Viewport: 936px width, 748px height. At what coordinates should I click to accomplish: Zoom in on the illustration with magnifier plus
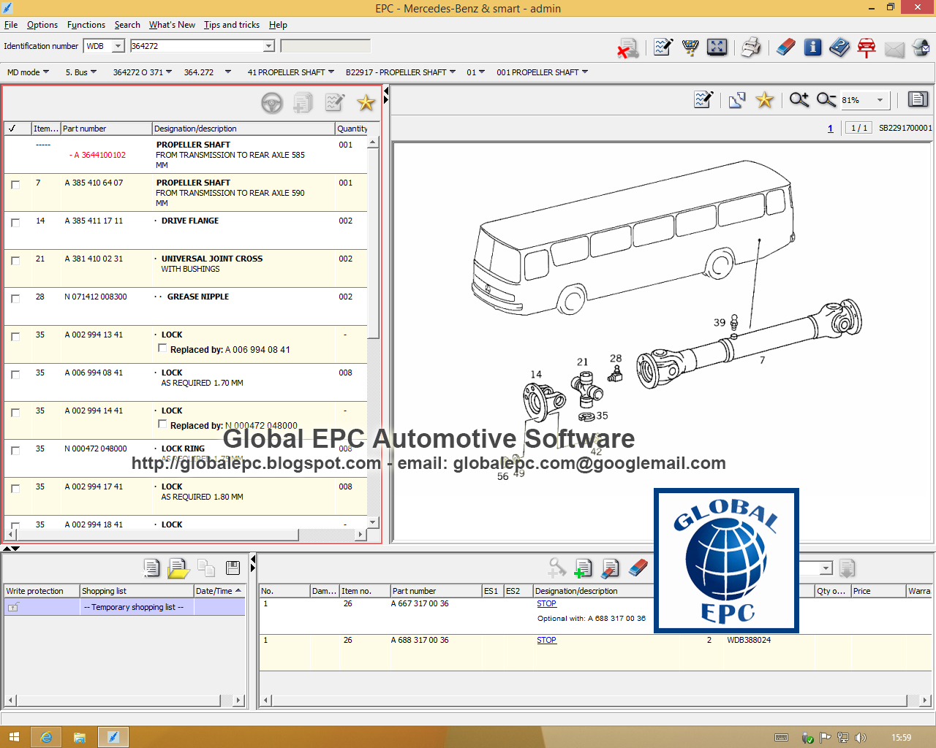tap(799, 100)
